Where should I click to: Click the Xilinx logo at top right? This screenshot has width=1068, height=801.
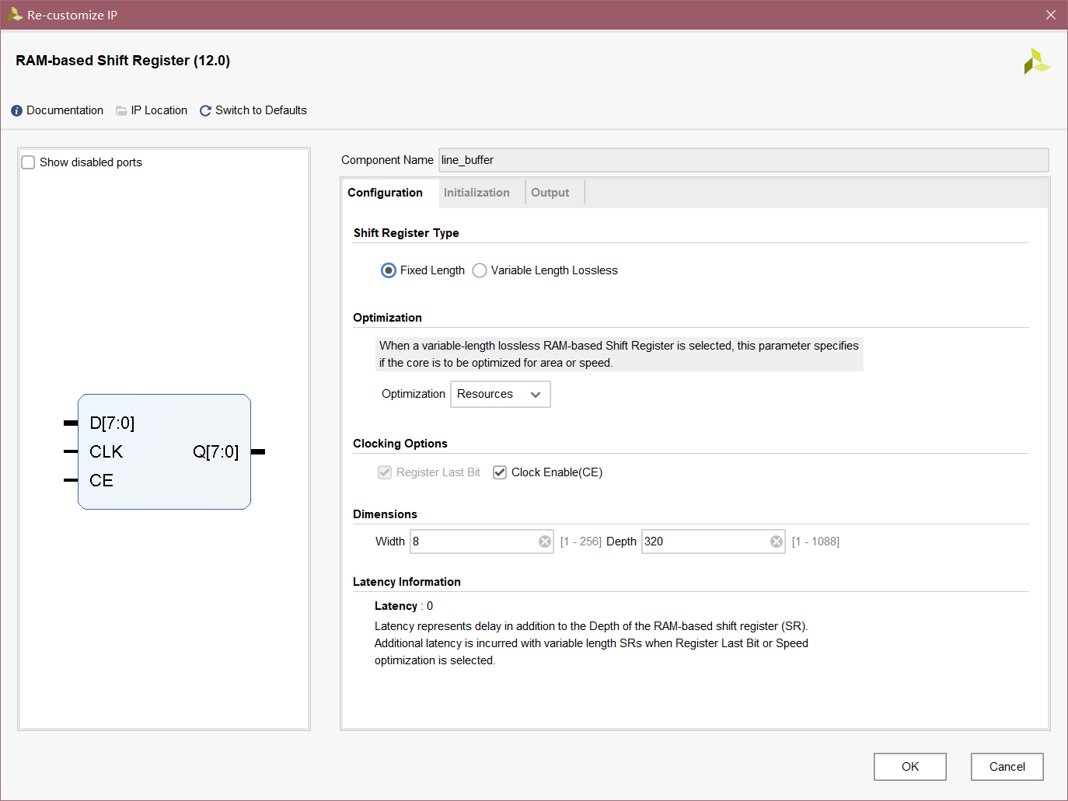(x=1036, y=61)
